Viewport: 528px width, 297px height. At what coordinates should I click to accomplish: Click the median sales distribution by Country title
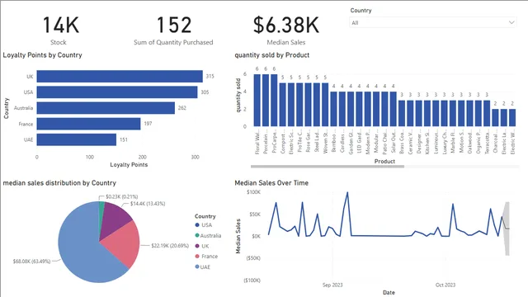pos(59,183)
